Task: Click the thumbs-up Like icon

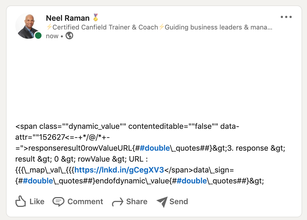Action: [20, 201]
